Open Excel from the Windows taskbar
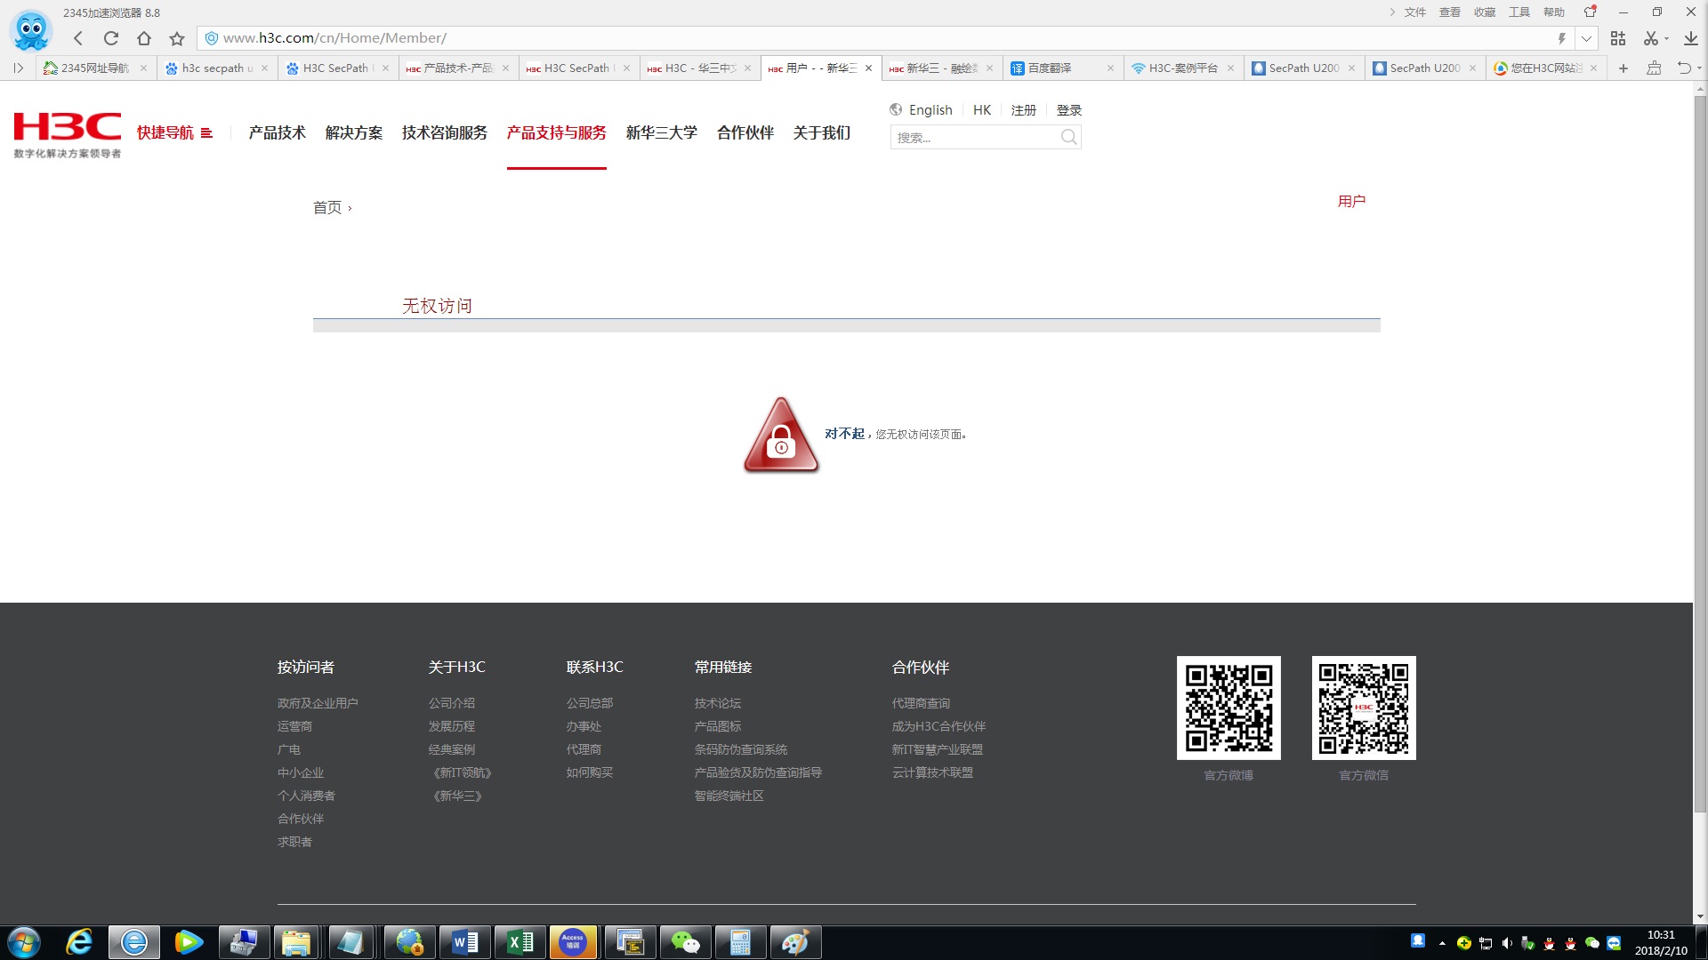The image size is (1708, 960). [x=520, y=942]
